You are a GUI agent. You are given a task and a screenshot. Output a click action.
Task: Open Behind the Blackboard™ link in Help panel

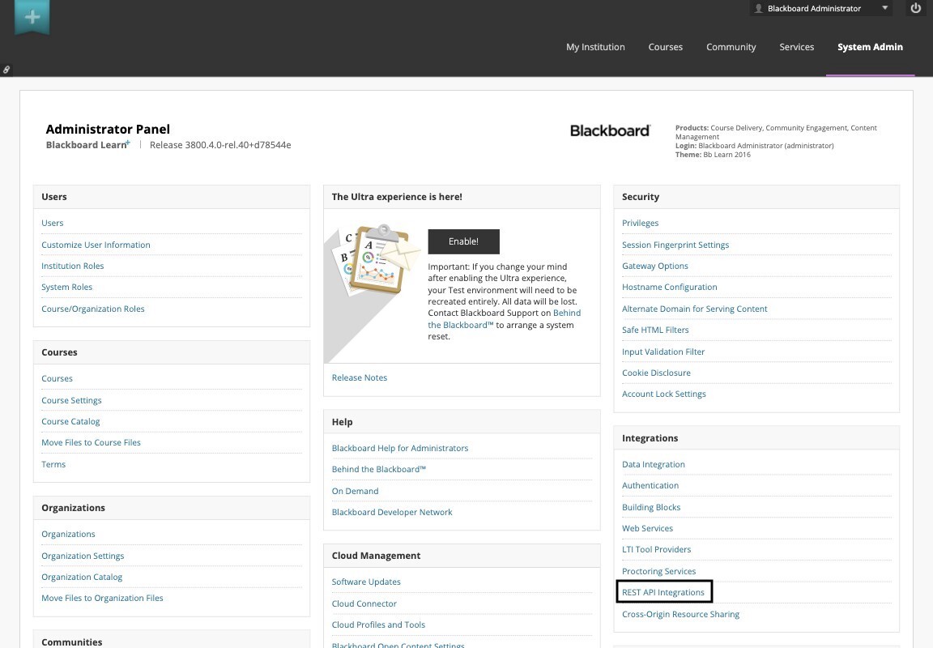pos(379,470)
